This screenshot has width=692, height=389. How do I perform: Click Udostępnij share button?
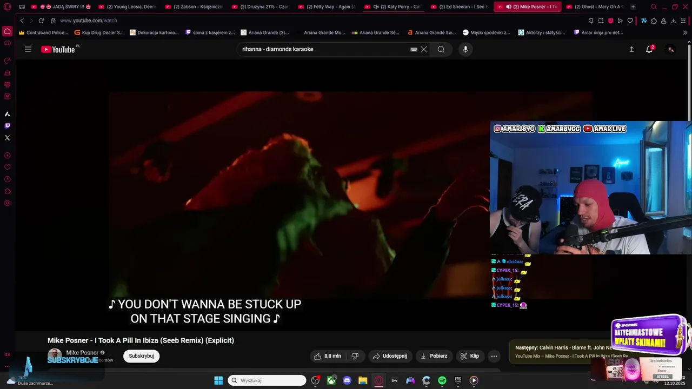[x=390, y=356]
